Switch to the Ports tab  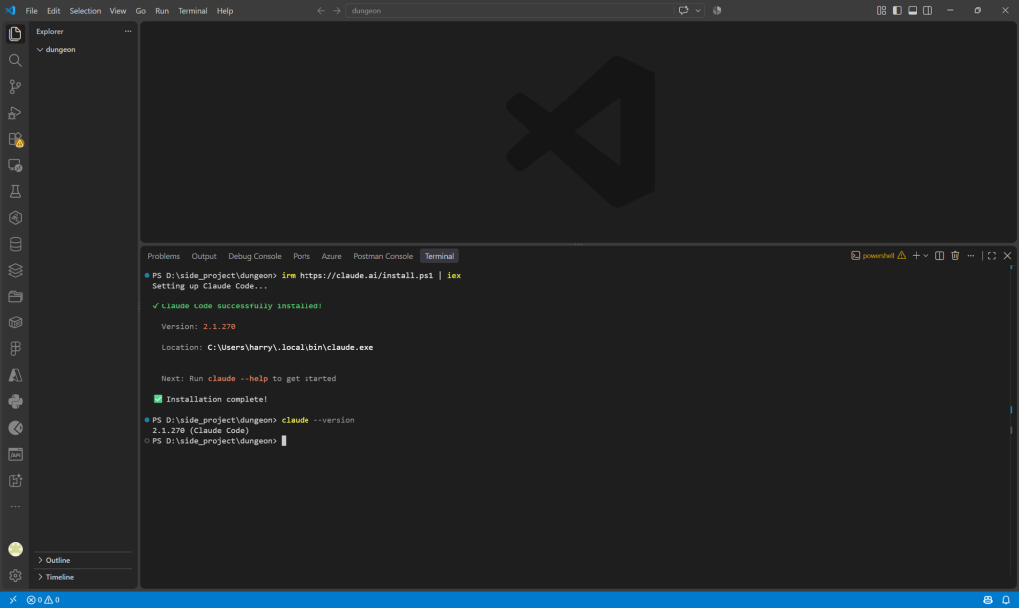point(301,256)
